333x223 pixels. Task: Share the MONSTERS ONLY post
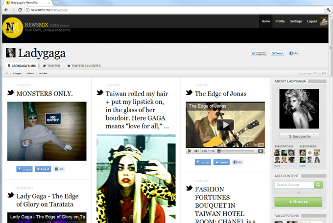(24, 169)
